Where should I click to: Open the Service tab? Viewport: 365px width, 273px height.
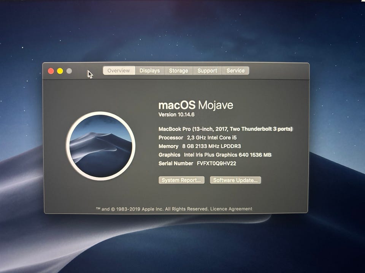(x=235, y=71)
